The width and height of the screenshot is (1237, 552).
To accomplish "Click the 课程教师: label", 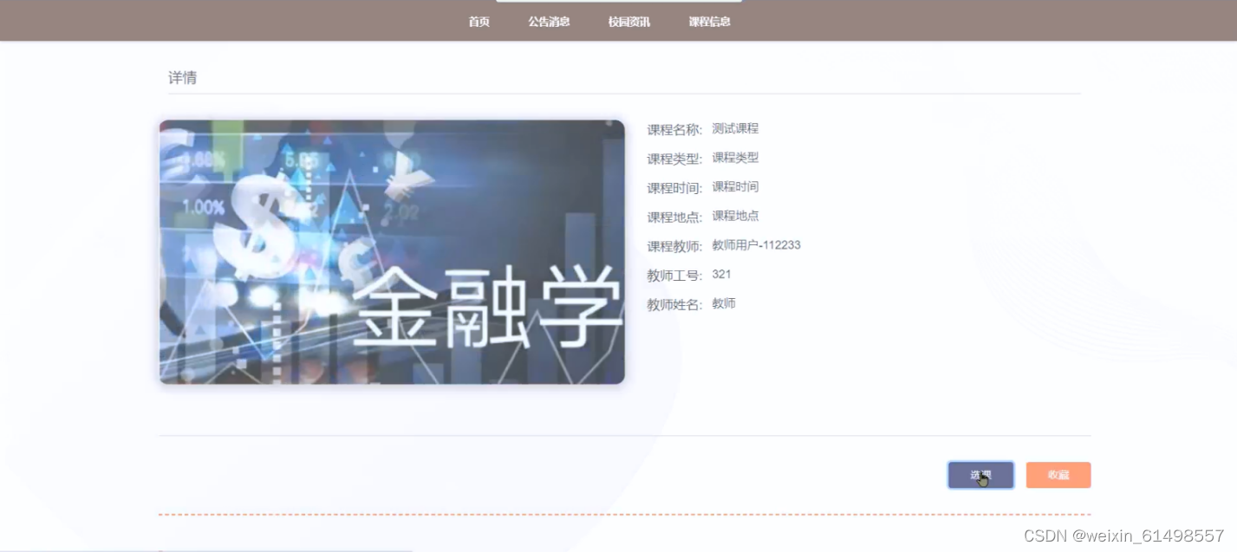I will click(x=674, y=246).
